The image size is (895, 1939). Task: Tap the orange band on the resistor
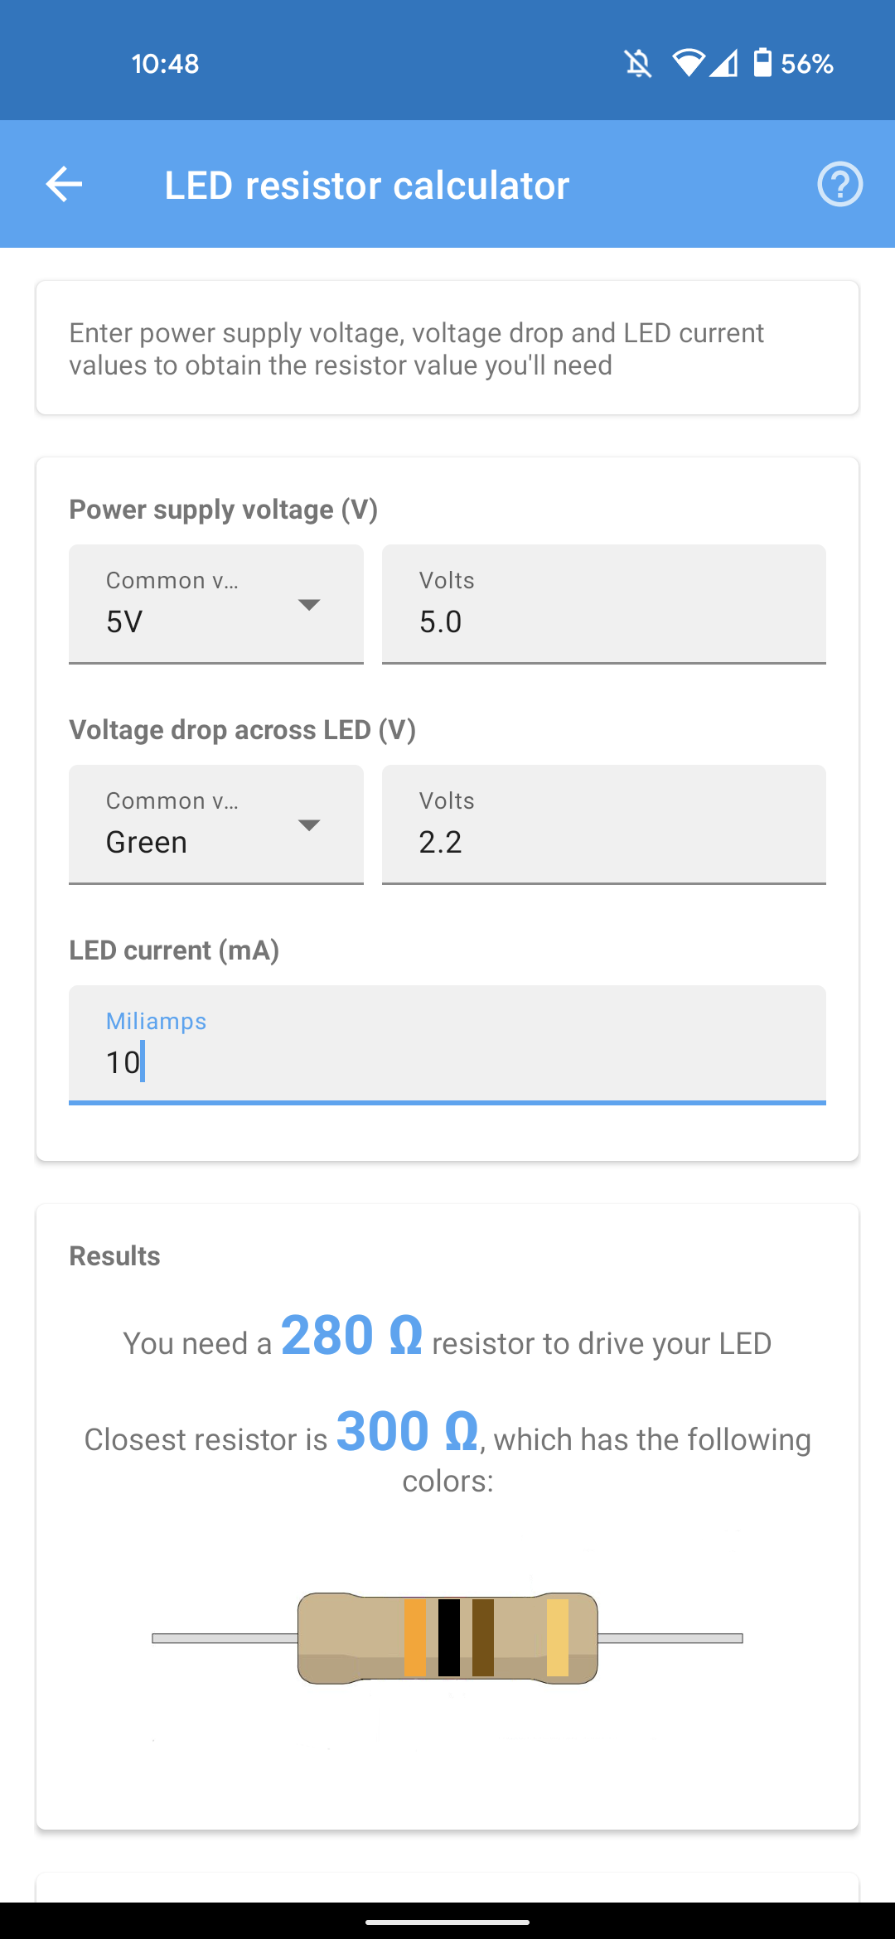tap(415, 1638)
